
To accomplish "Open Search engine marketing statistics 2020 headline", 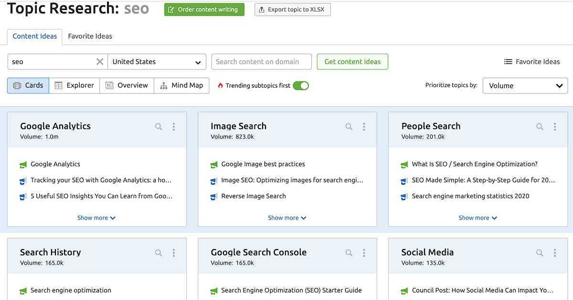I will (471, 196).
